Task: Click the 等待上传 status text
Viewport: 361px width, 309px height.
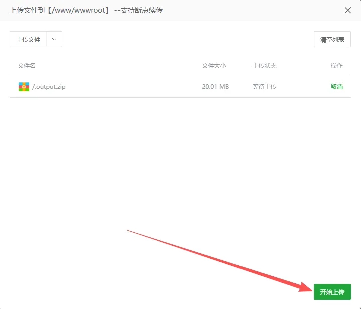Action: pos(264,87)
